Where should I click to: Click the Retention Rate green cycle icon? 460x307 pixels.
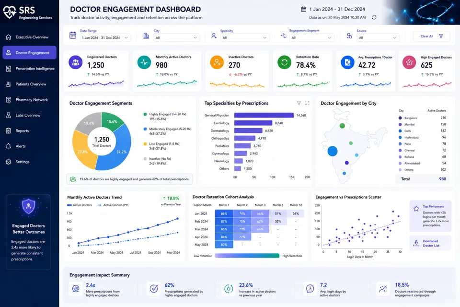tap(284, 62)
